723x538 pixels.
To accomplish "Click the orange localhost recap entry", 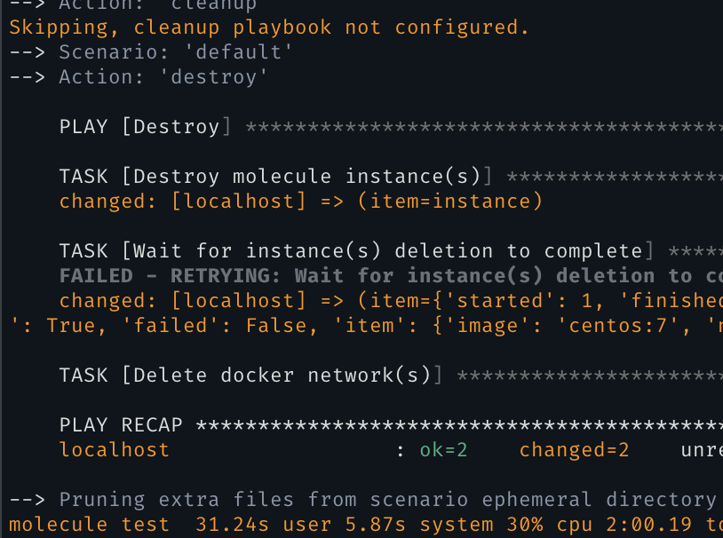I will (x=115, y=450).
